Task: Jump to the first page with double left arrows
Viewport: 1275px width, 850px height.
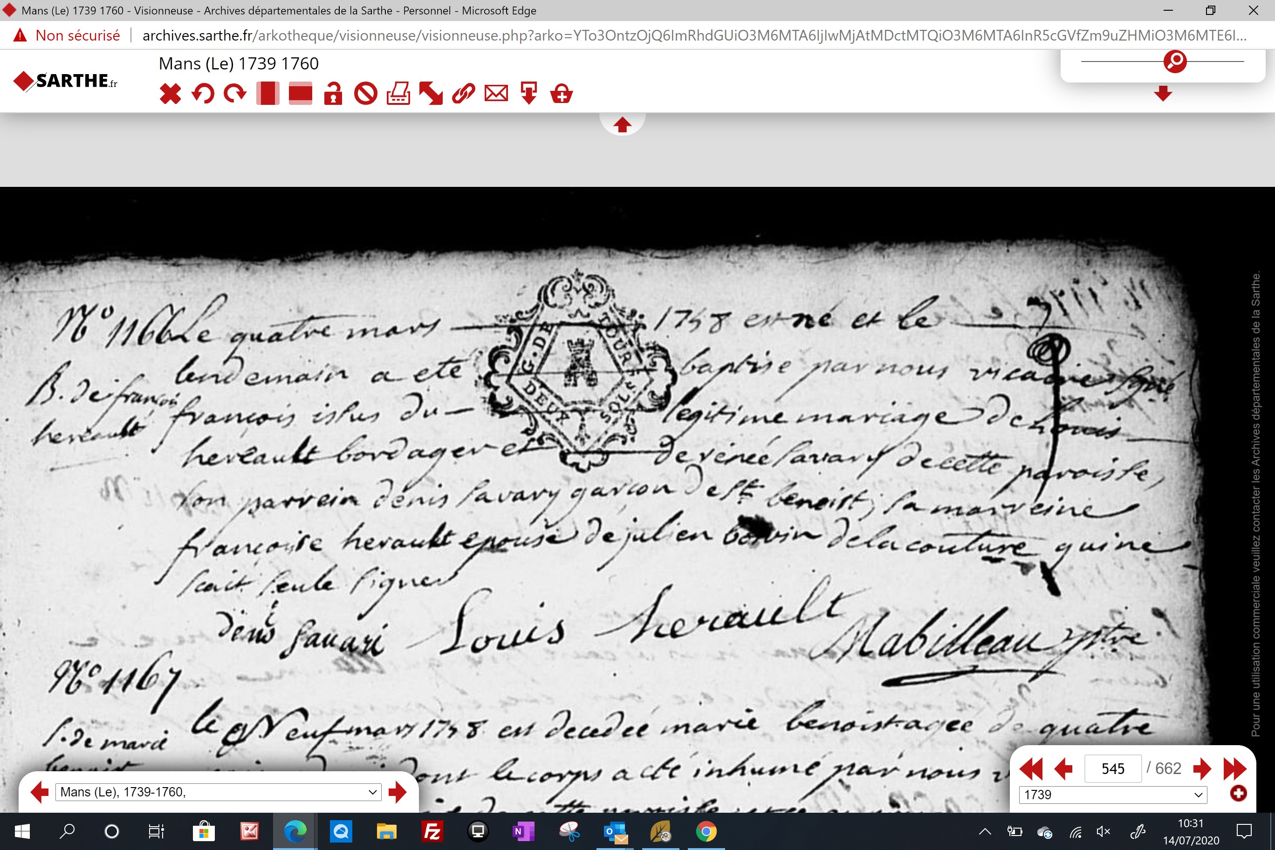Action: pos(1030,768)
